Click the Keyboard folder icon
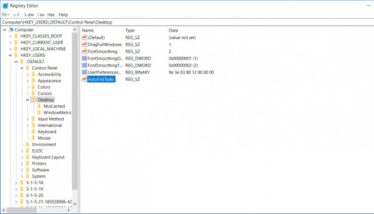This screenshot has width=374, height=214. point(33,132)
